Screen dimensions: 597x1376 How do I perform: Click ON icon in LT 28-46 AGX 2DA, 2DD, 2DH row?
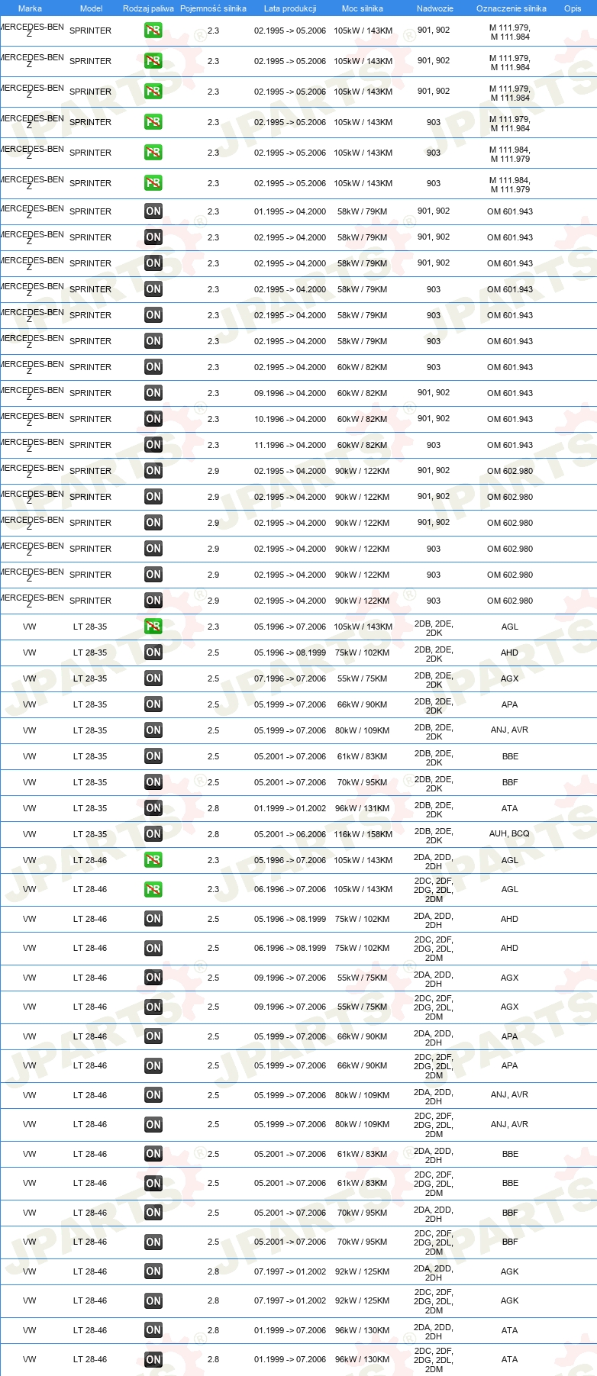(153, 978)
